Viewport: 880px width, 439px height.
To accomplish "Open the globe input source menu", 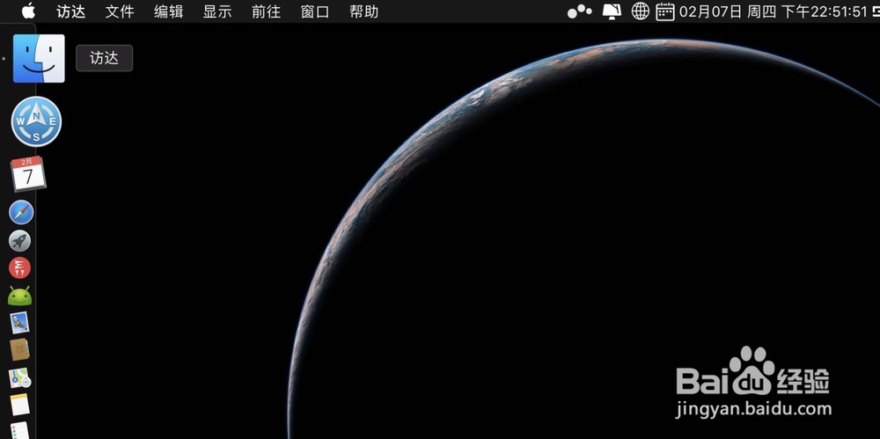I will click(641, 11).
